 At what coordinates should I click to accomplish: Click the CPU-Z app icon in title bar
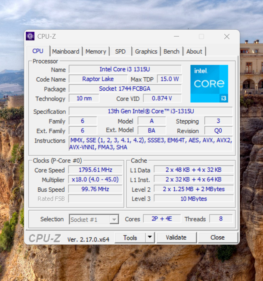30,36
